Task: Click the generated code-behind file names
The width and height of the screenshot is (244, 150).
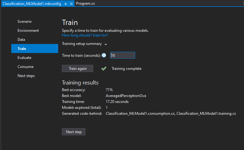Action: [x=171, y=114]
